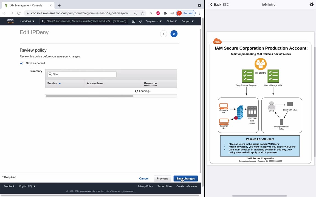
Task: Click the AWS services search field
Action: click(84, 21)
